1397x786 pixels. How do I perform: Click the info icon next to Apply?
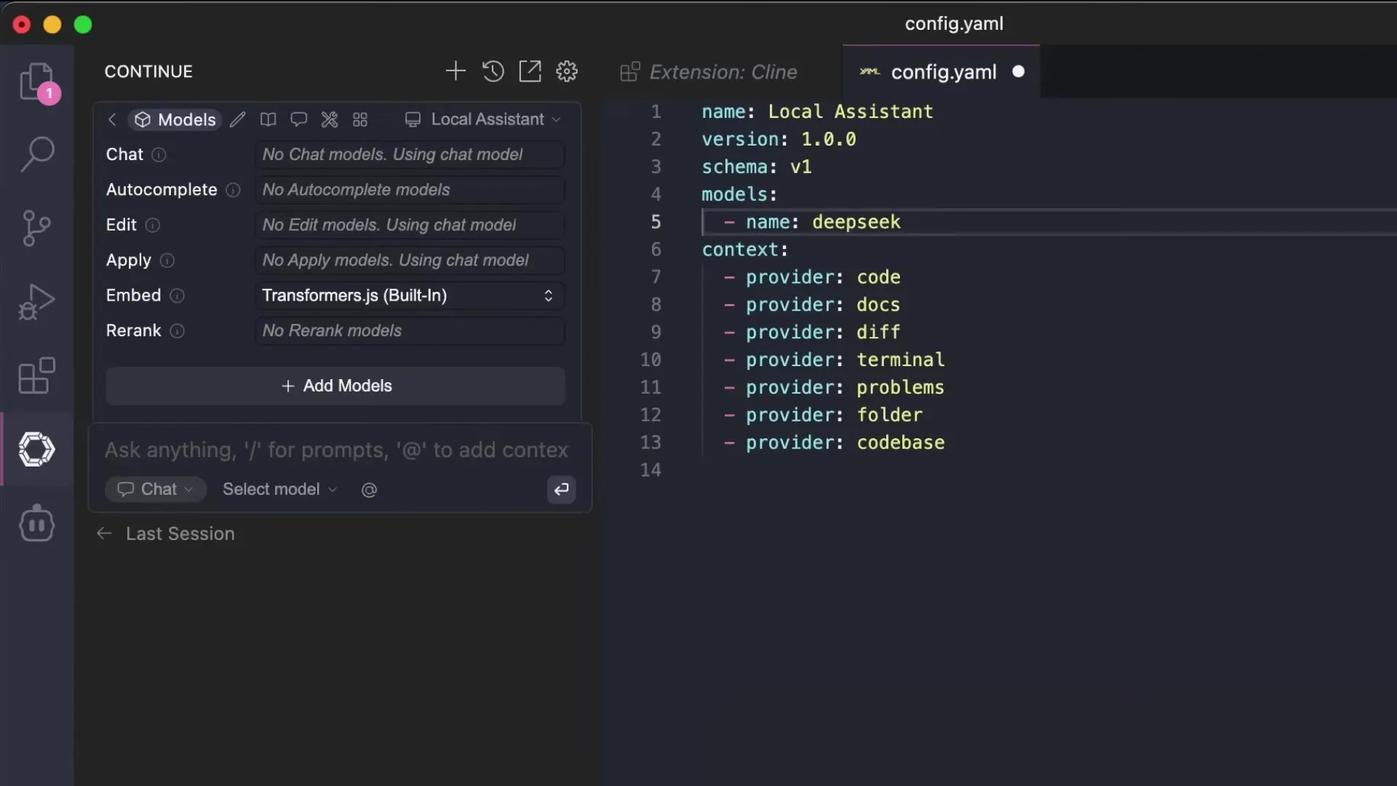(x=167, y=261)
